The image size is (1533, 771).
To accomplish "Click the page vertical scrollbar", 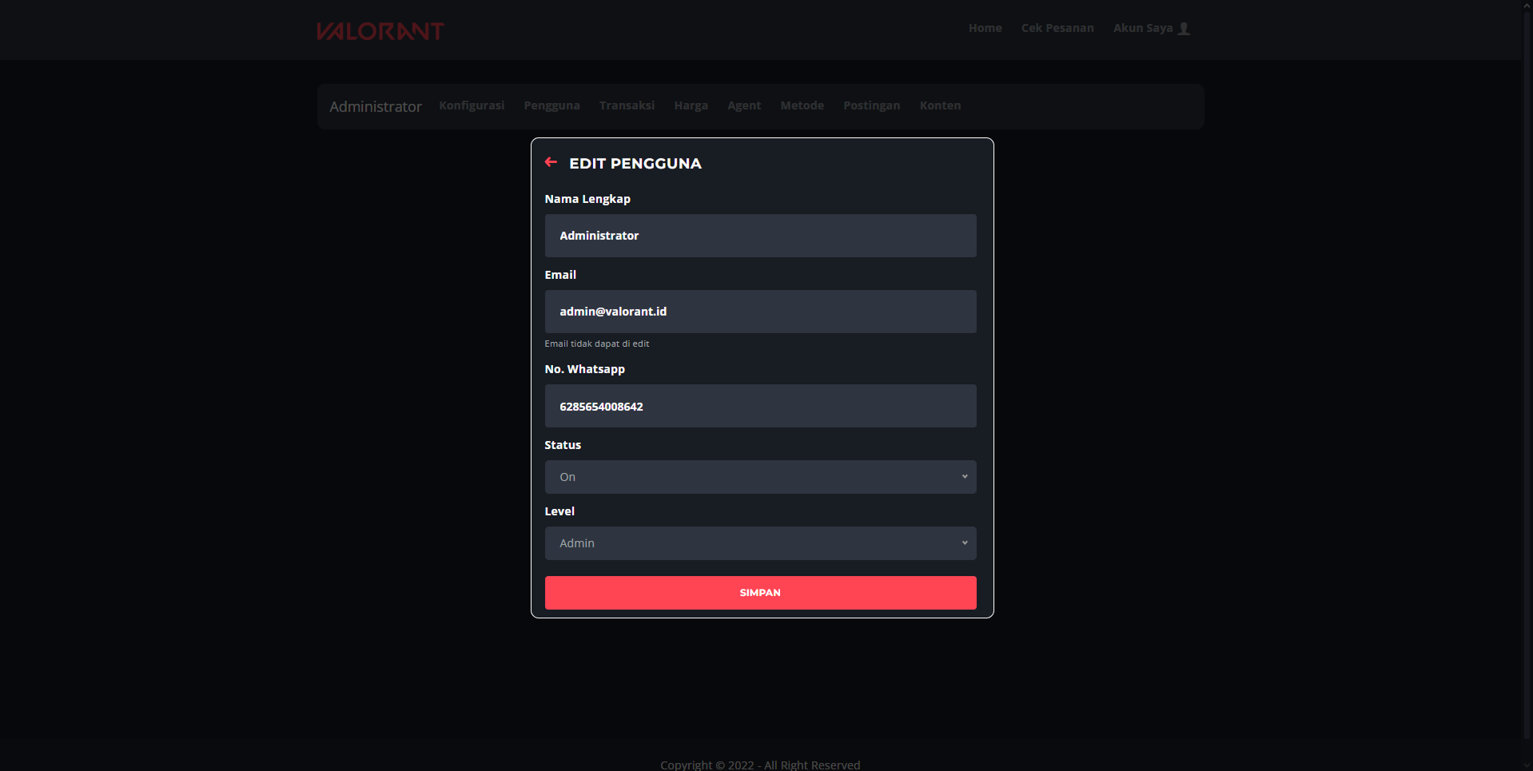I will click(x=1527, y=376).
